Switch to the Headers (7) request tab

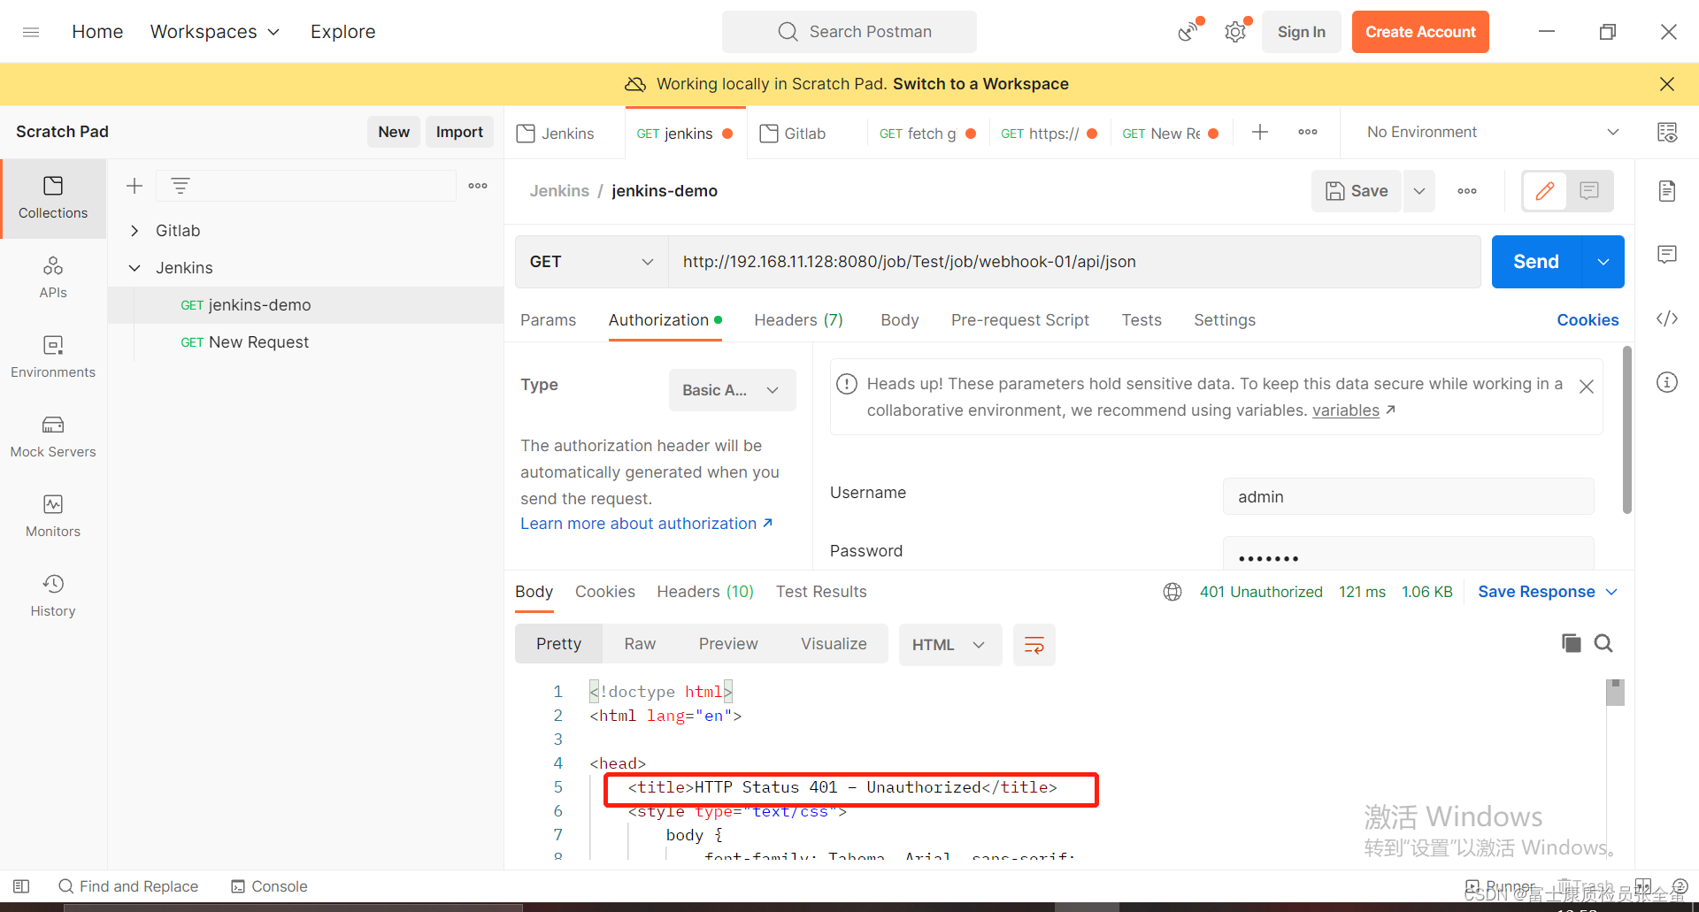click(798, 320)
